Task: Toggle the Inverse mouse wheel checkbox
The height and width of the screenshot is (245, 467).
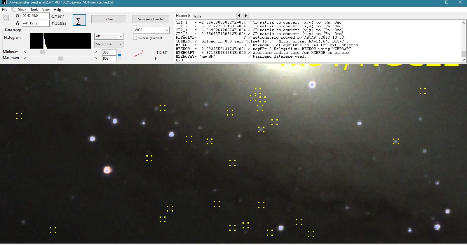Action: click(x=135, y=38)
